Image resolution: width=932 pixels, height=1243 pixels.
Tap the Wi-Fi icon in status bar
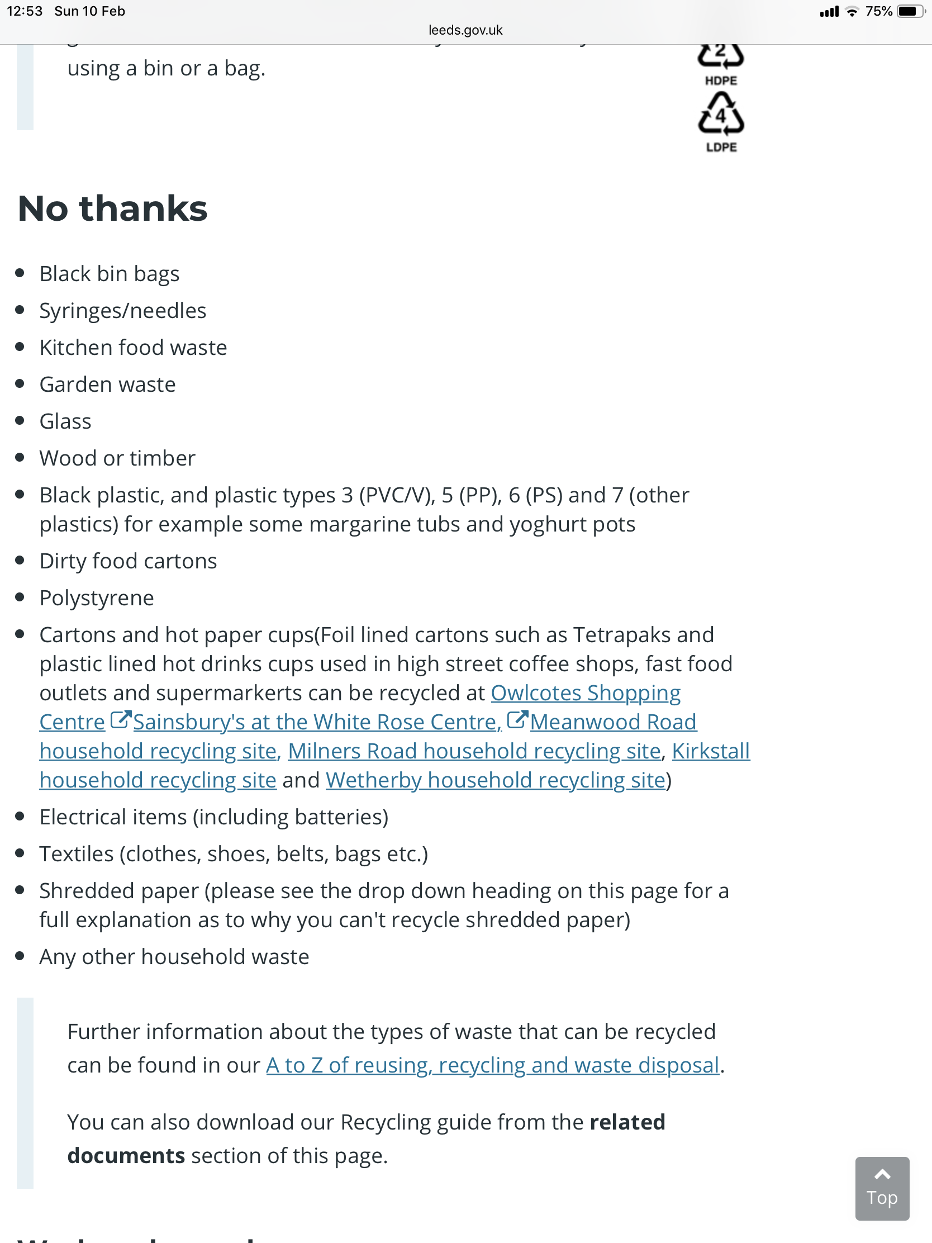click(x=852, y=11)
